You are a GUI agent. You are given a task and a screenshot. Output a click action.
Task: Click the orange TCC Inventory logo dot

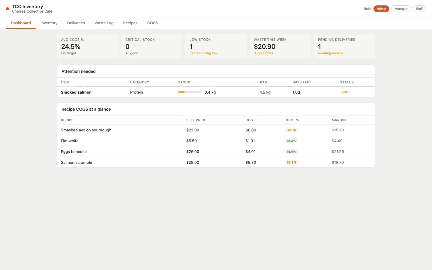coord(7,9)
